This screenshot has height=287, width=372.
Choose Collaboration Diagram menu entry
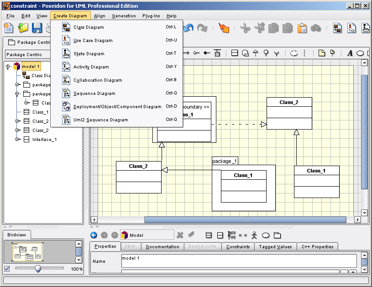(x=117, y=80)
